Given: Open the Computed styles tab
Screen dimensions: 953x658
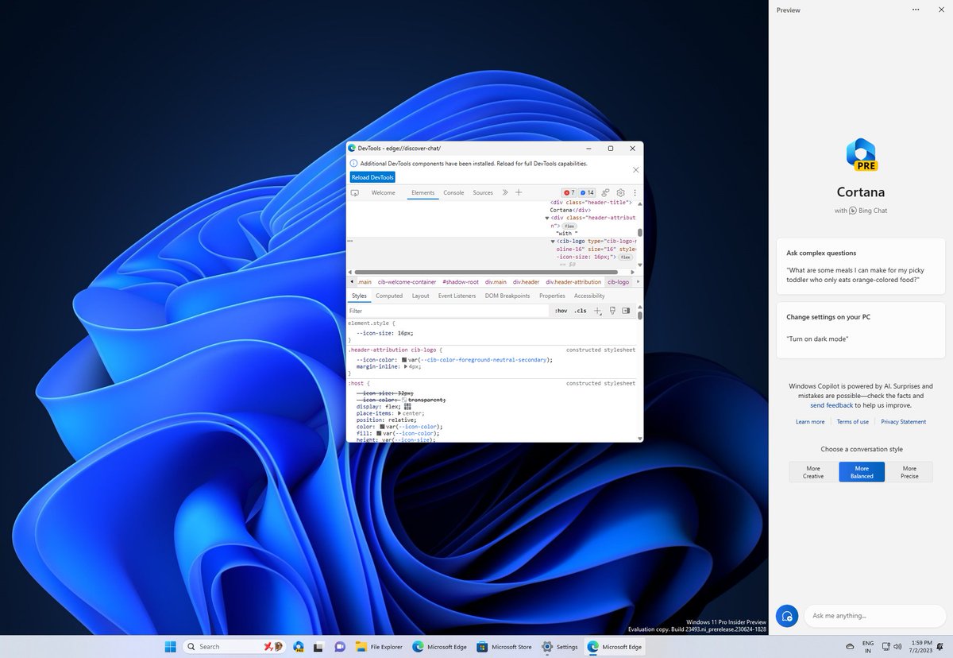Looking at the screenshot, I should (x=389, y=295).
